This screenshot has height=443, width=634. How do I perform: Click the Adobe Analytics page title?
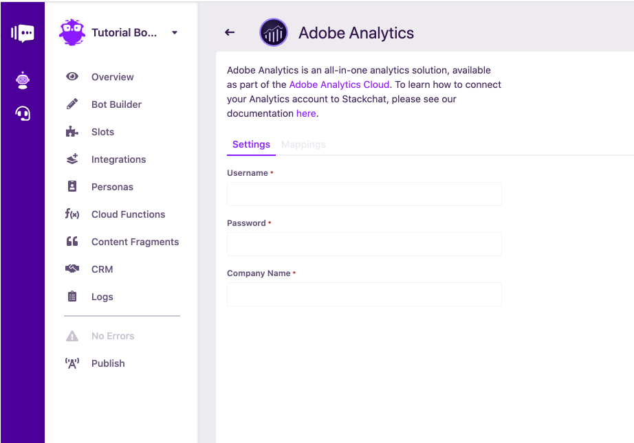pyautogui.click(x=356, y=33)
